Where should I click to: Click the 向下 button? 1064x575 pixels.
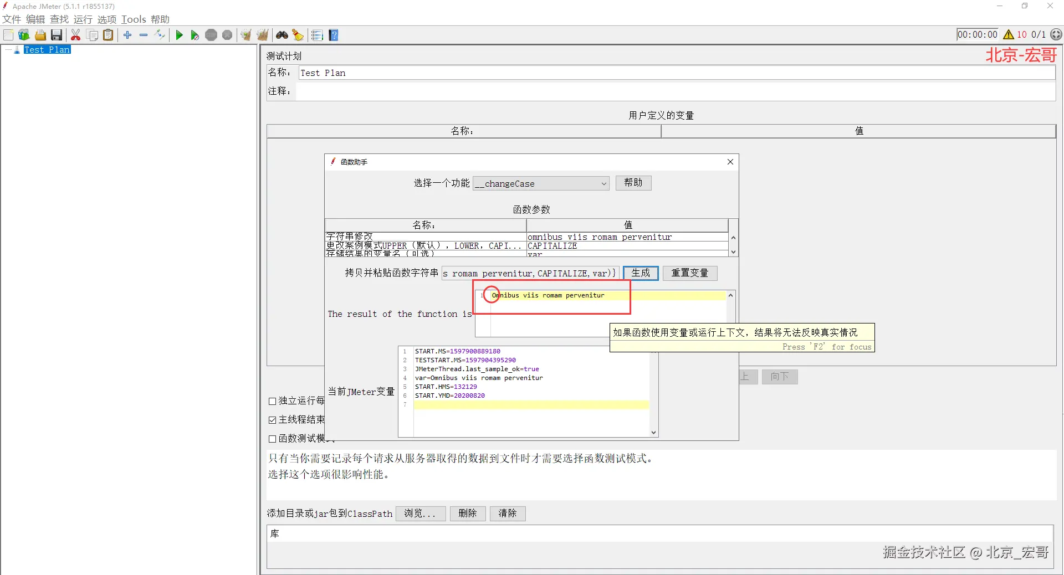coord(780,377)
